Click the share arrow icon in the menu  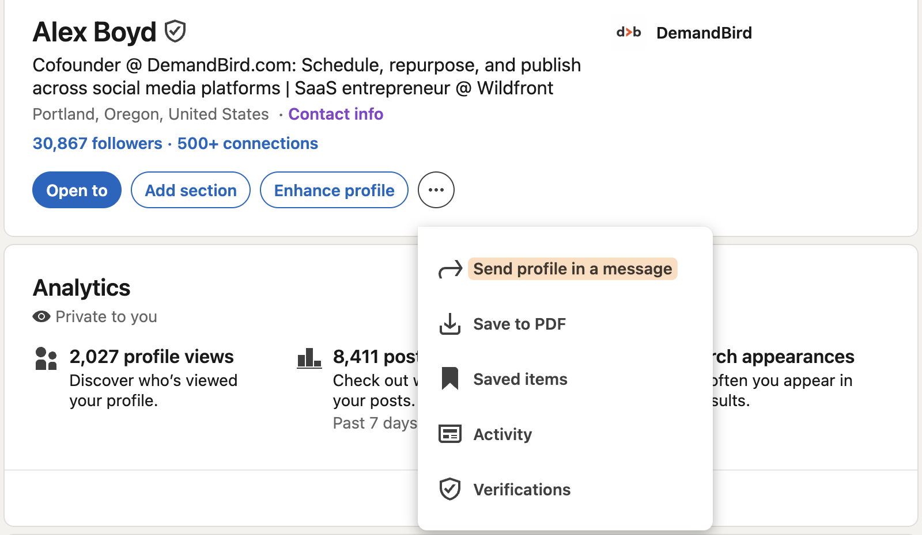coord(451,268)
